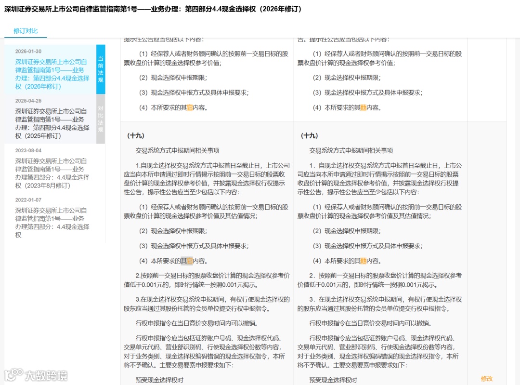520x385 pixels.
Task: Click right column 交易系统方式申报期间相关事项
Action: (351, 151)
